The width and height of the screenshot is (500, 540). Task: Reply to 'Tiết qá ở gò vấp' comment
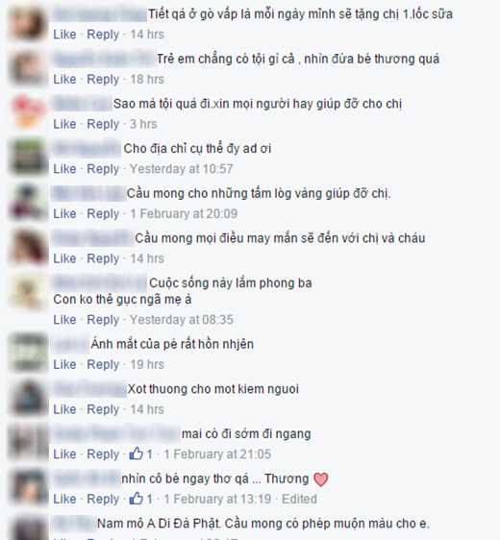[x=103, y=34]
